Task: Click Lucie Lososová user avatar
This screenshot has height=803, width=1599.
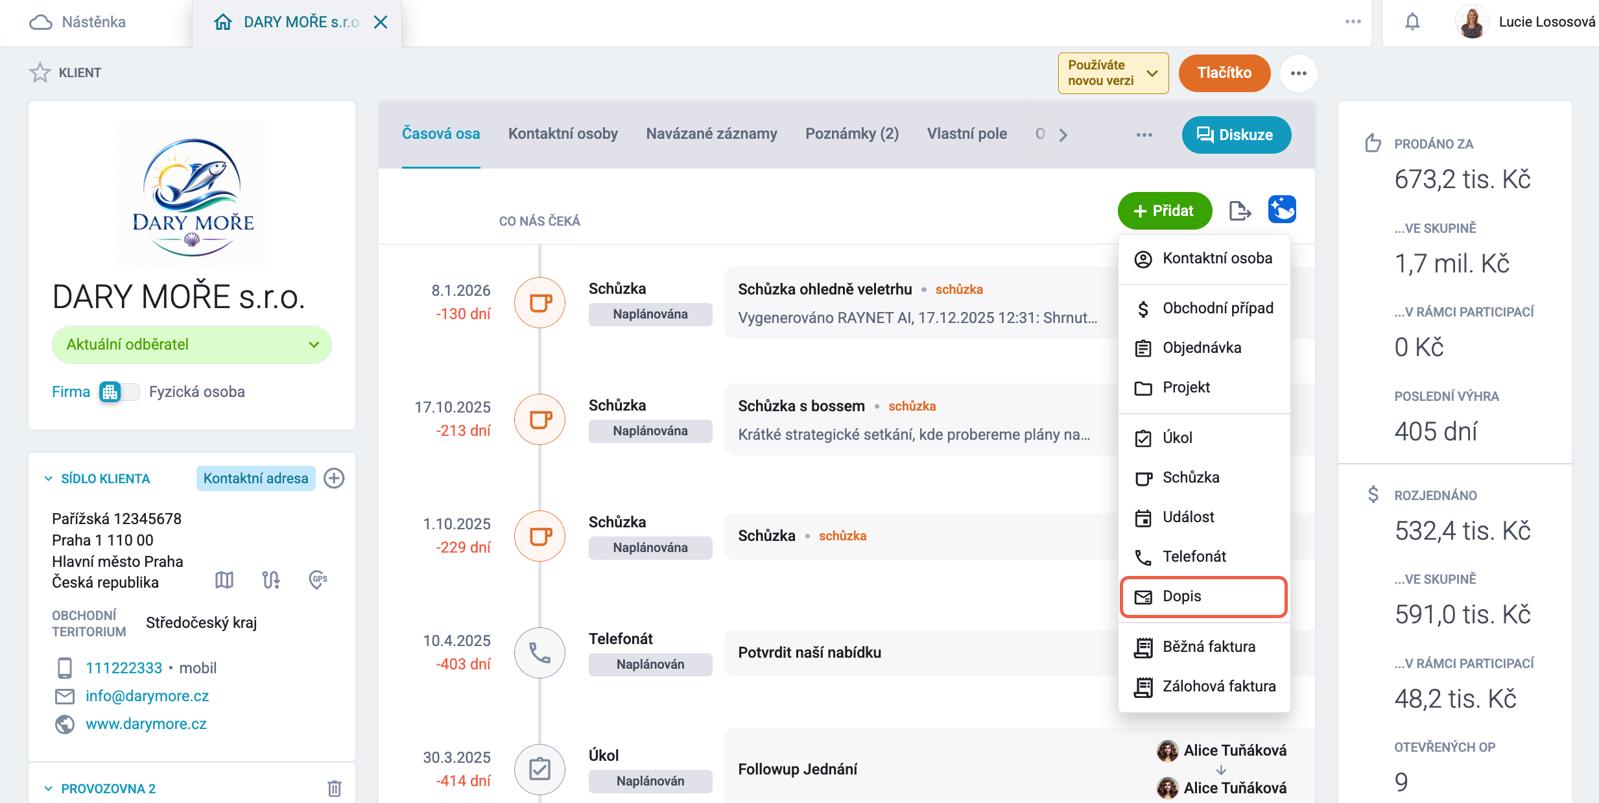Action: [1472, 22]
